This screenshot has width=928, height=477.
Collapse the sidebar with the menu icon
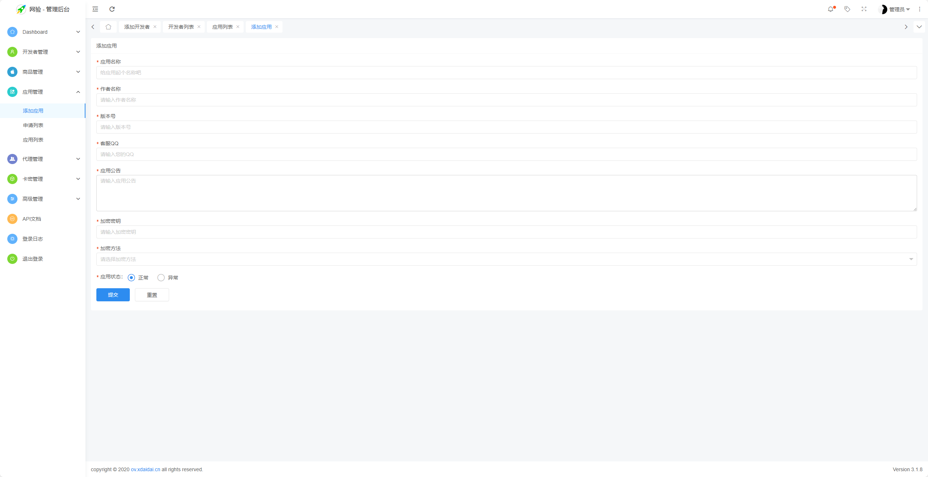click(95, 9)
